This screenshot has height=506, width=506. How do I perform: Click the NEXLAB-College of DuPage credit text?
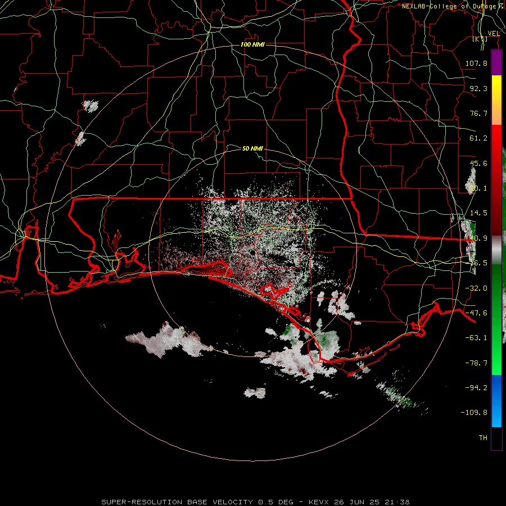tap(452, 6)
